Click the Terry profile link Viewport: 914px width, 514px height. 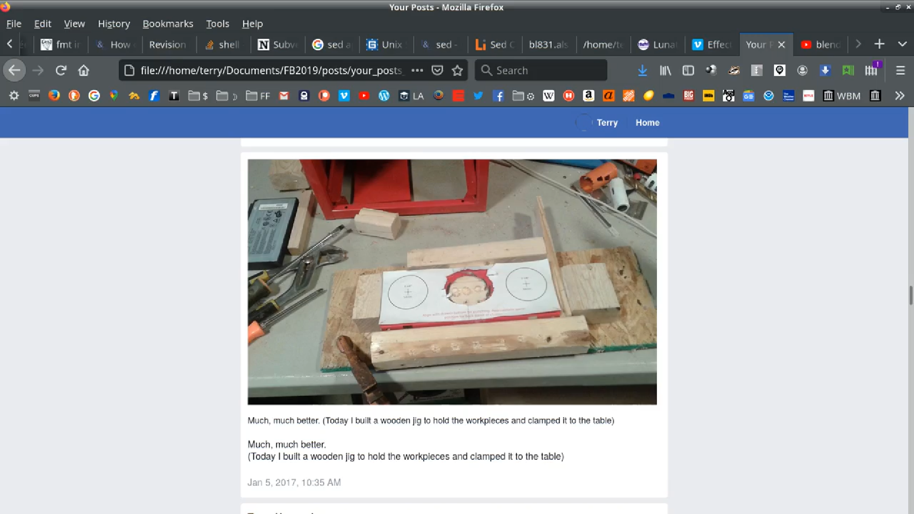(x=607, y=122)
